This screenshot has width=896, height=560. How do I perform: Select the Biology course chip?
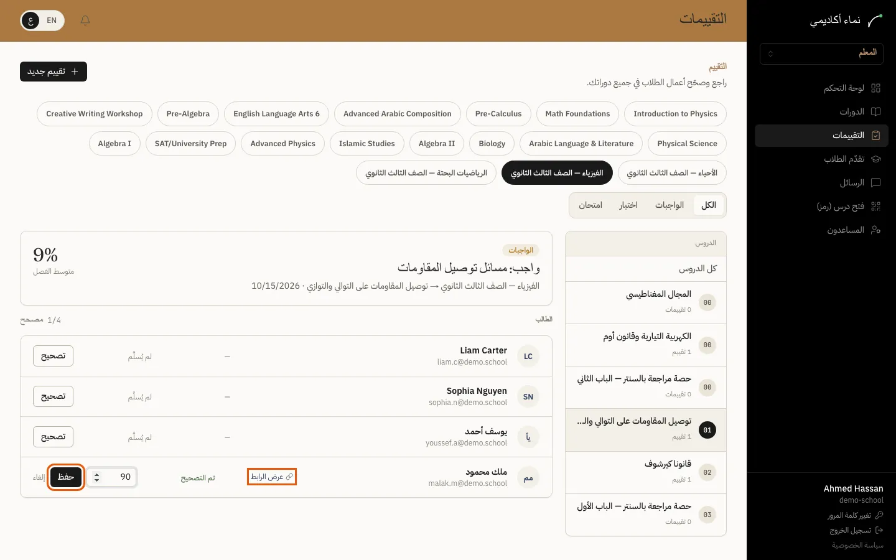tap(492, 144)
